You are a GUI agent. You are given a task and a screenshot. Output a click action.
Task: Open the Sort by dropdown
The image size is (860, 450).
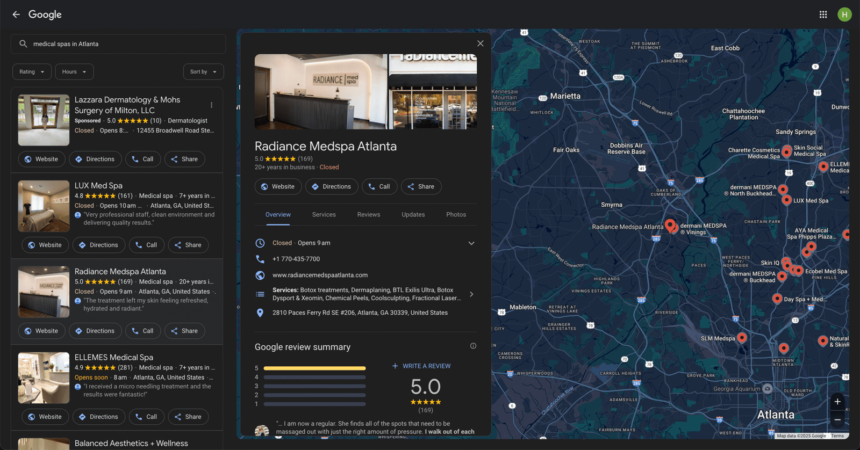click(203, 71)
